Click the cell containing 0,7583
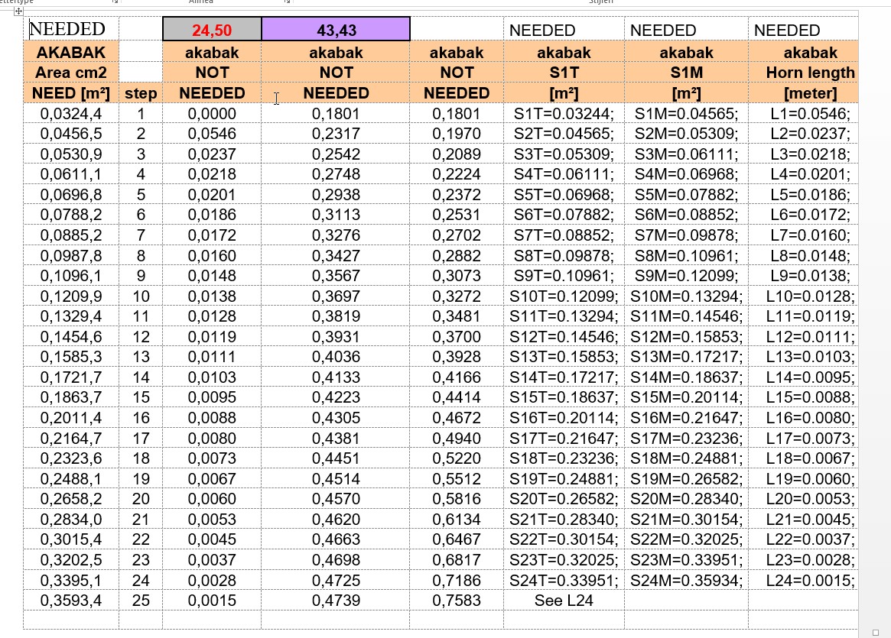Image resolution: width=891 pixels, height=638 pixels. (457, 601)
